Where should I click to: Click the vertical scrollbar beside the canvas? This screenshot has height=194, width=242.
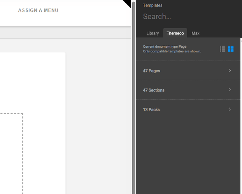[133, 97]
